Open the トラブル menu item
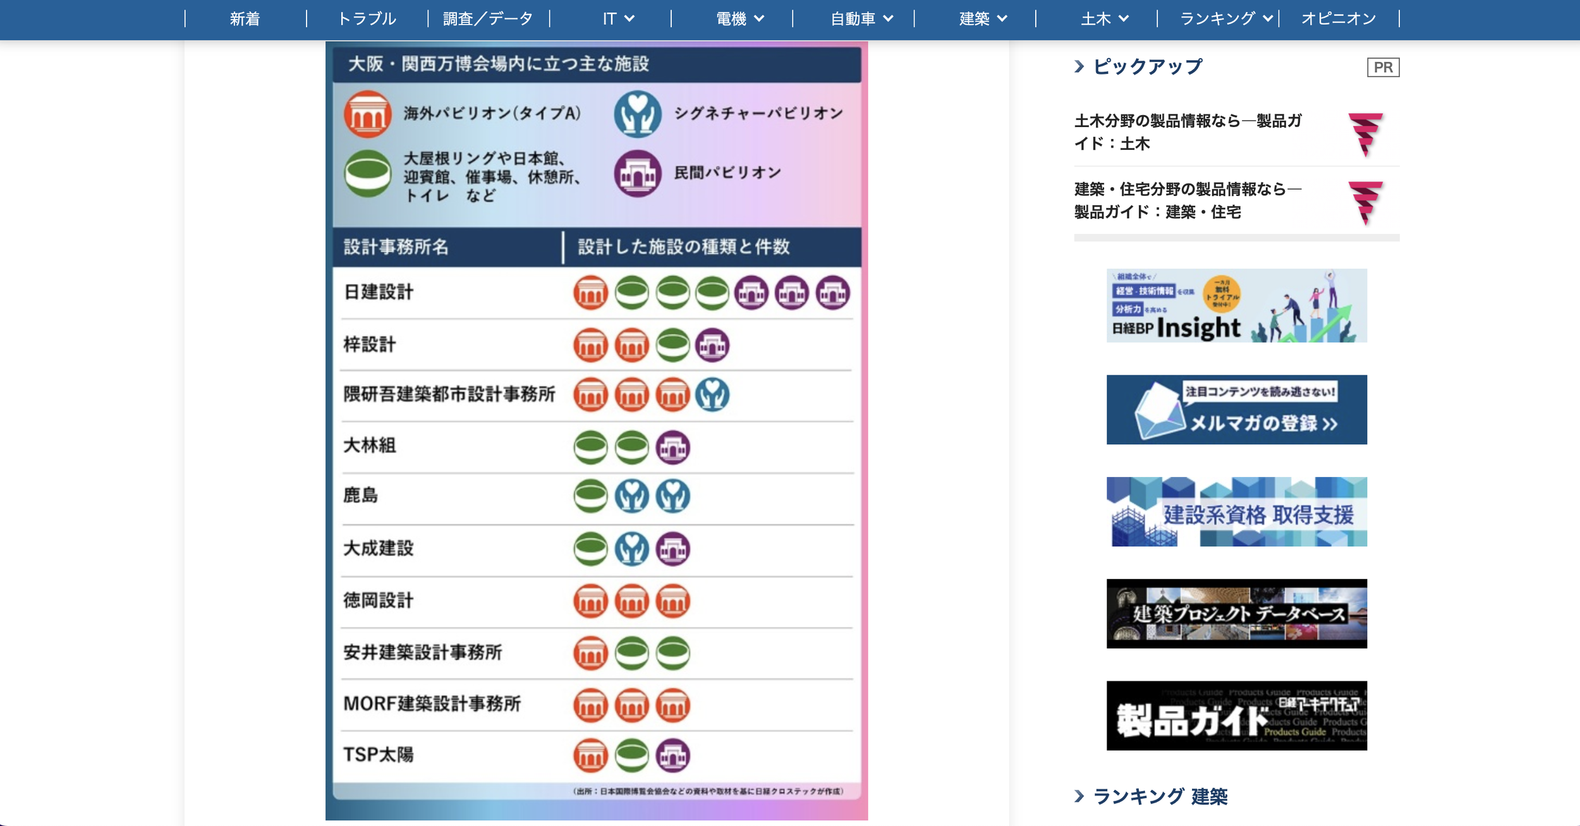Image resolution: width=1580 pixels, height=826 pixels. tap(367, 19)
